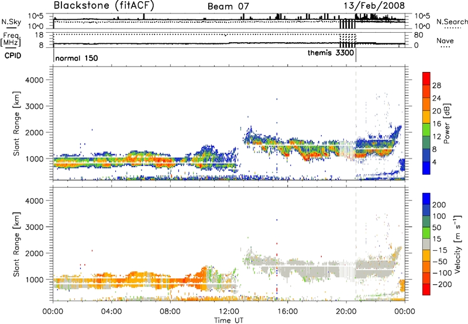Click the 'N.Sky' legend label
Viewport: 468px width, 324px height.
point(11,22)
